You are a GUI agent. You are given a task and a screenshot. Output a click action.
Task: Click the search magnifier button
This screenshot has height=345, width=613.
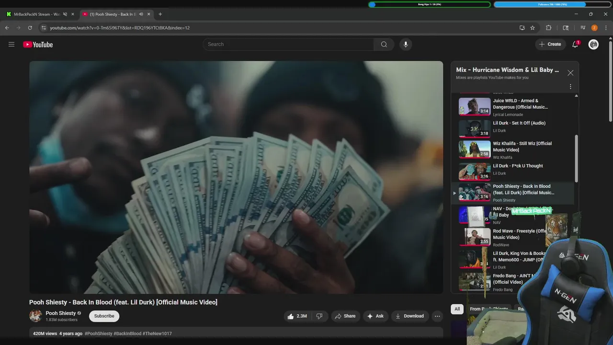click(x=384, y=45)
